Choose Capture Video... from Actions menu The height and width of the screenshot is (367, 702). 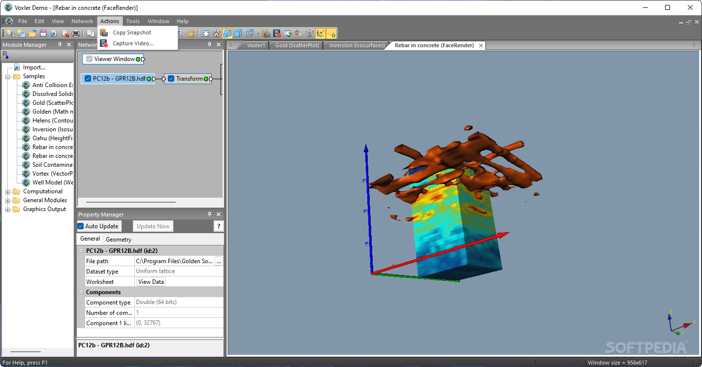138,43
